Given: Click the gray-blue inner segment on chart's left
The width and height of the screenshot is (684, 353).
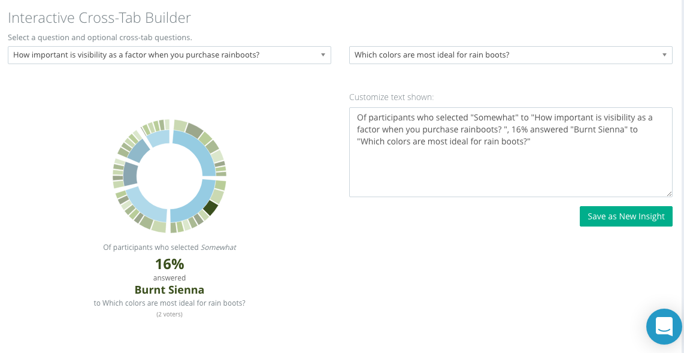Looking at the screenshot, I should pos(130,174).
